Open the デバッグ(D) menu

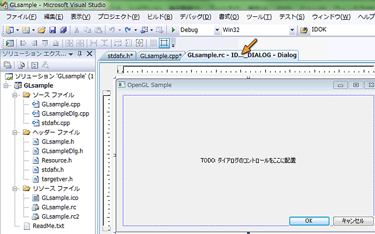tap(196, 17)
